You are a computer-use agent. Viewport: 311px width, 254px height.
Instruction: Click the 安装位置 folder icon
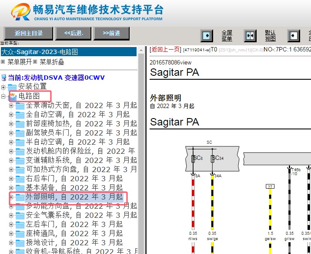coord(12,87)
